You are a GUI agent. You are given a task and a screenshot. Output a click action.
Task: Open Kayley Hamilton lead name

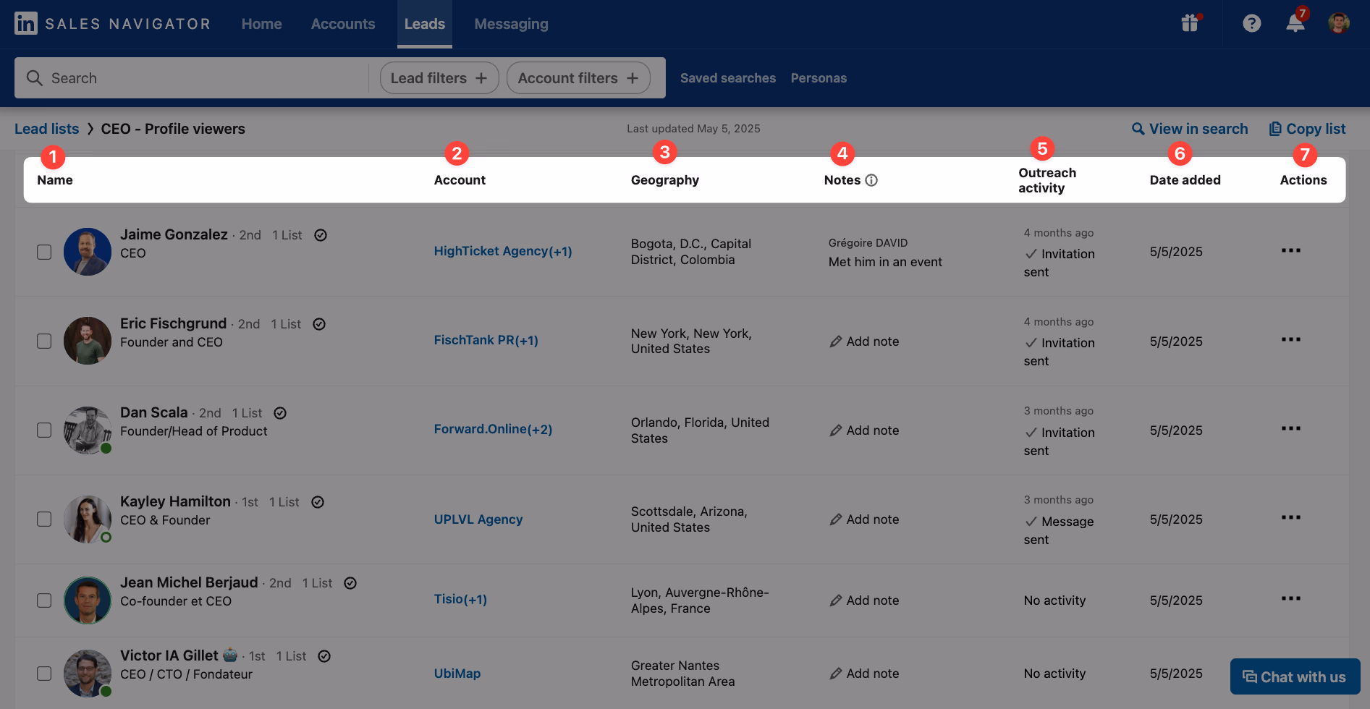[175, 501]
